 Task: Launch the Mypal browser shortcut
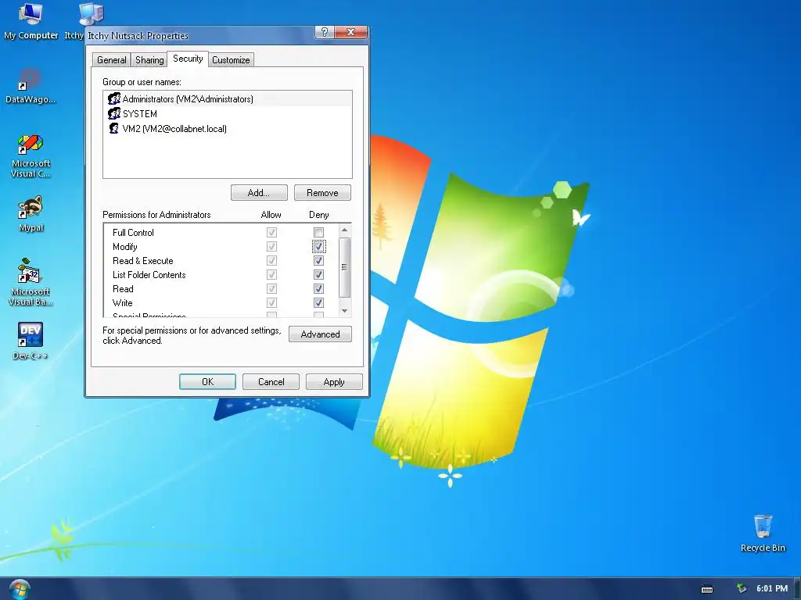coord(31,214)
